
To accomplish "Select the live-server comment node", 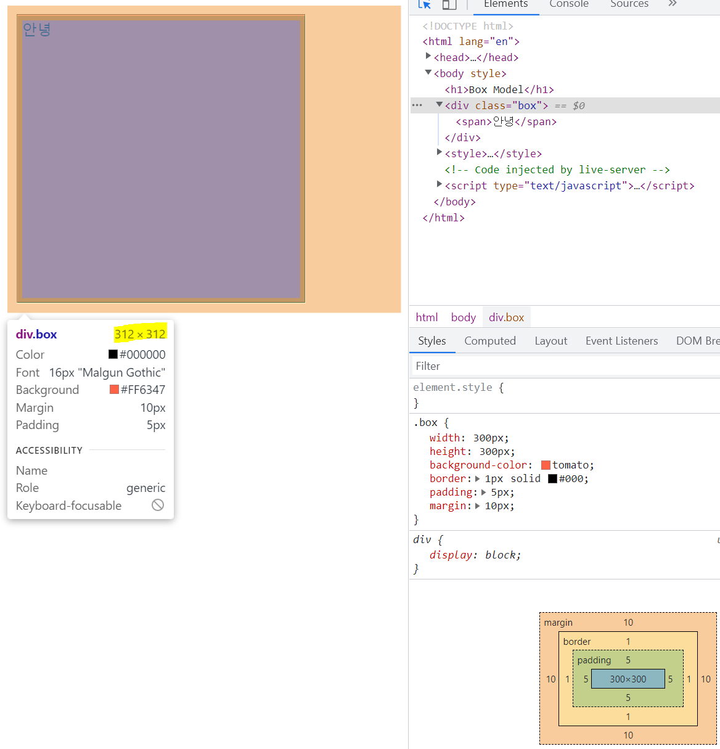I will [x=557, y=170].
